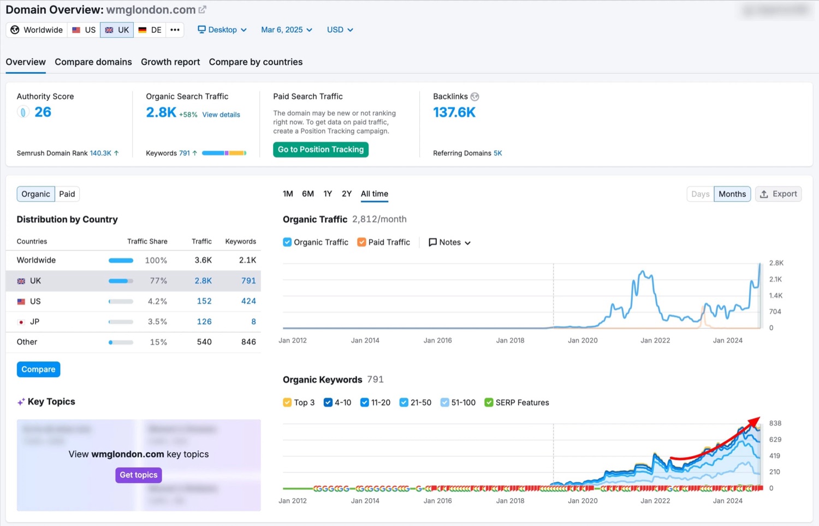The width and height of the screenshot is (819, 526).
Task: Toggle the Paid Traffic checkbox
Action: tap(361, 242)
